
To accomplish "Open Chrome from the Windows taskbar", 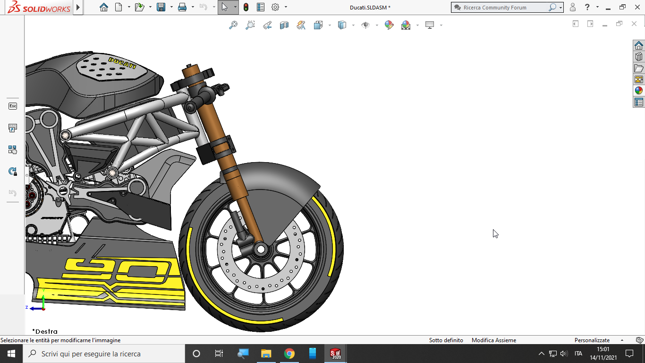I will [289, 354].
